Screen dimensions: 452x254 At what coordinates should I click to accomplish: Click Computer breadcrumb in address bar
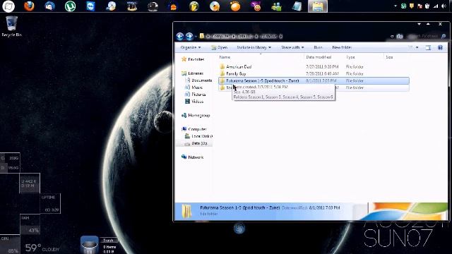pyautogui.click(x=220, y=36)
